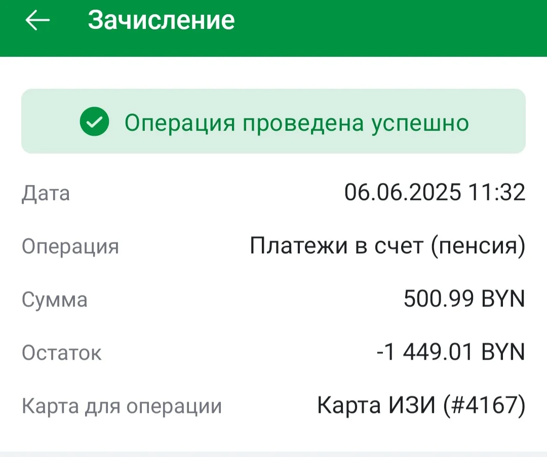Tap the back arrow icon
The width and height of the screenshot is (547, 457).
pyautogui.click(x=37, y=20)
